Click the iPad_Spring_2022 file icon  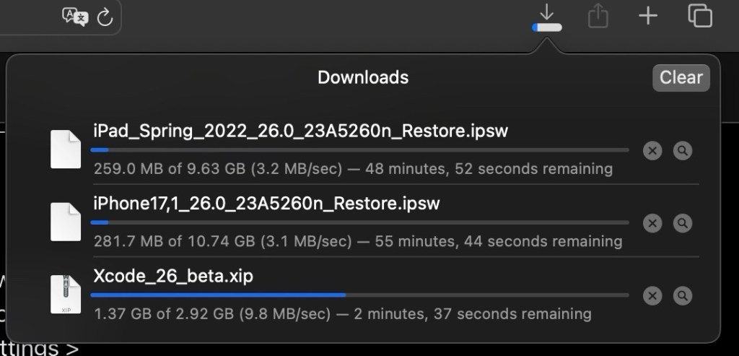(66, 149)
